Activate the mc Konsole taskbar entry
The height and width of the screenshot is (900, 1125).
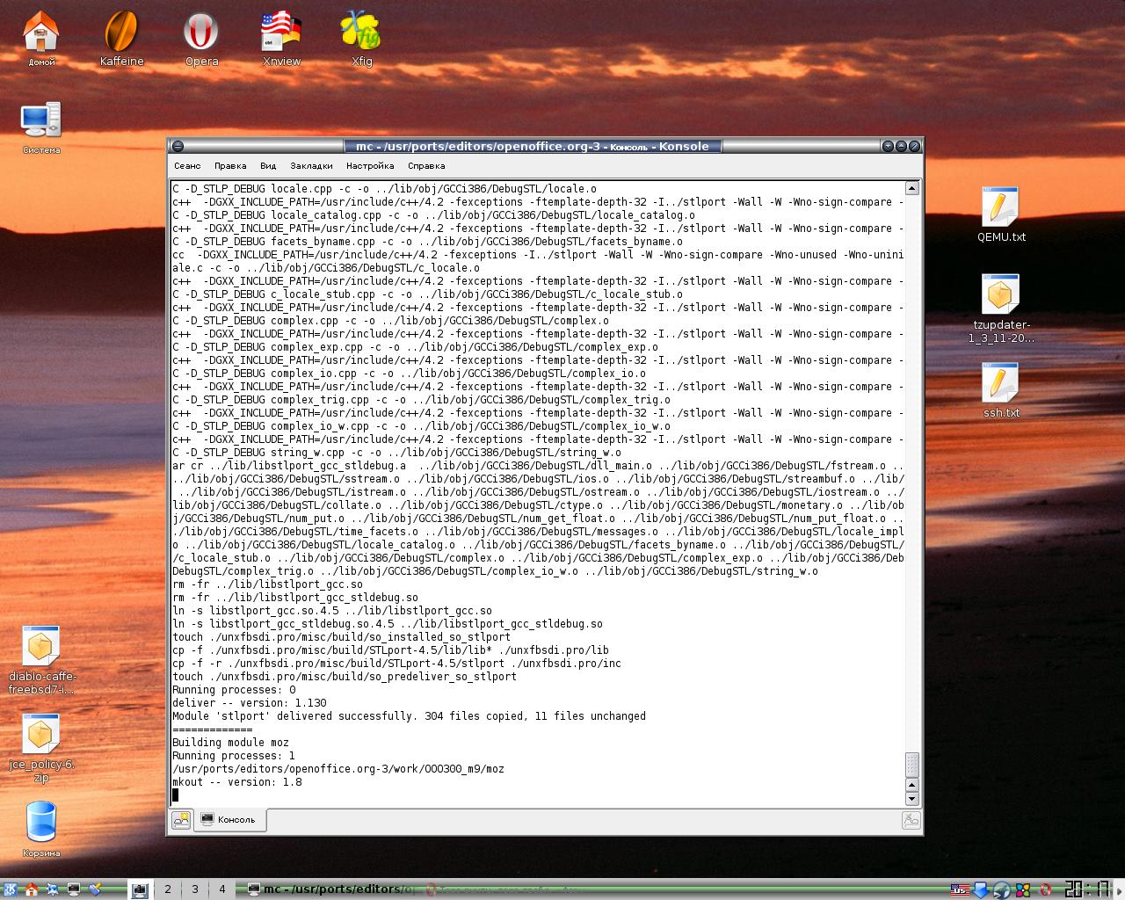click(330, 889)
